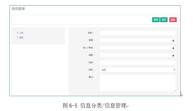Focus the 写入/修改 input field

tap(137, 48)
